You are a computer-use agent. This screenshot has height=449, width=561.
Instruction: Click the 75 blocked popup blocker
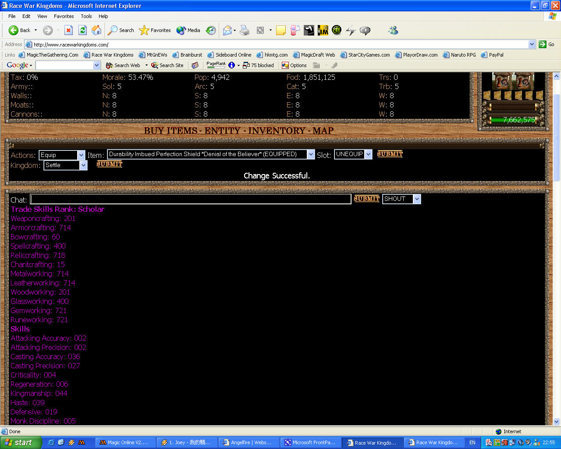pyautogui.click(x=259, y=65)
